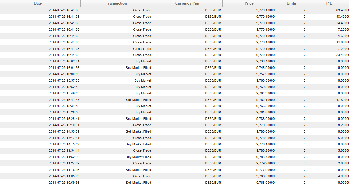The width and height of the screenshot is (349, 186).
Task: Select the Close Trade row with P/L 63.40000
Action: click(175, 10)
